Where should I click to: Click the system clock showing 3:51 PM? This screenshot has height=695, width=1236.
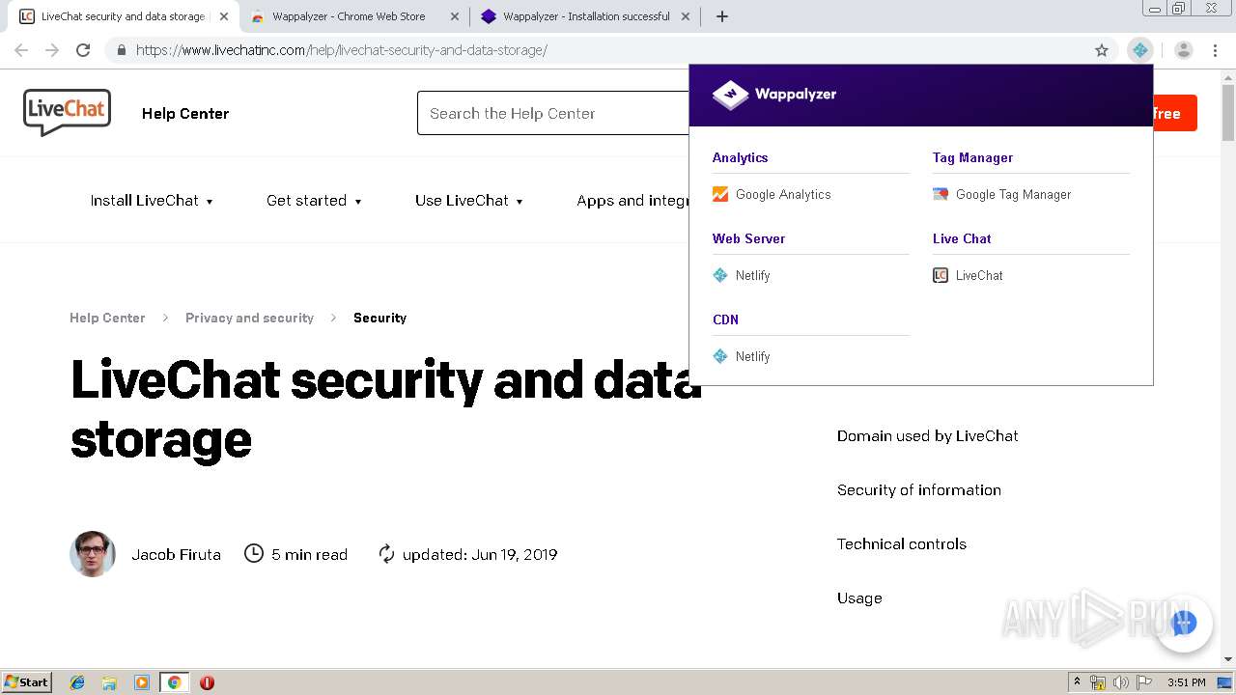tap(1186, 682)
